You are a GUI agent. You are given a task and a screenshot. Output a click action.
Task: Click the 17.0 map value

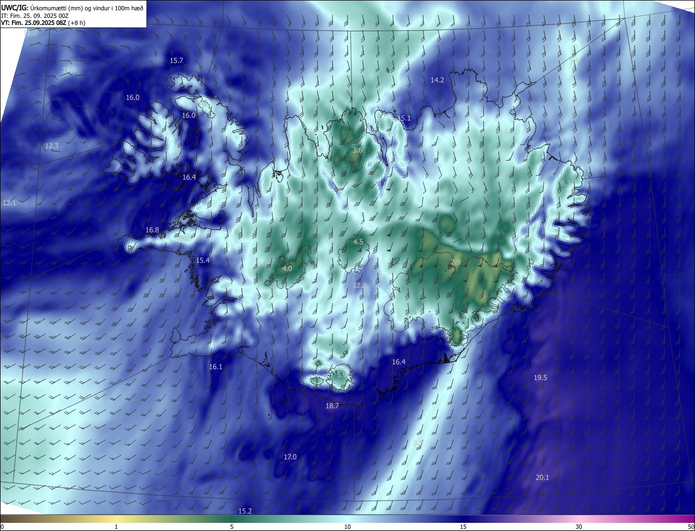[290, 457]
